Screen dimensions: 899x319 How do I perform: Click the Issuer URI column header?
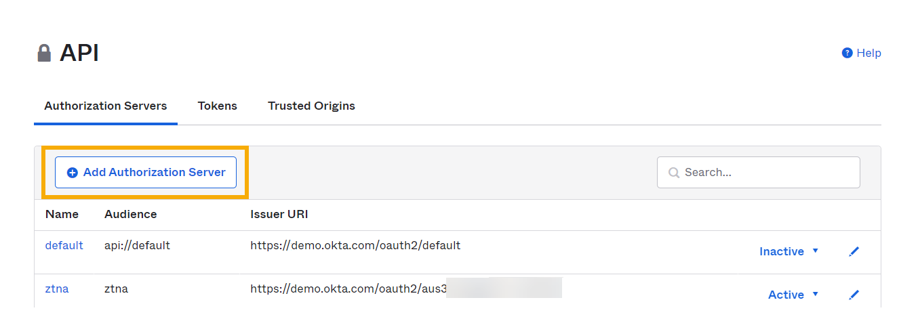click(279, 214)
